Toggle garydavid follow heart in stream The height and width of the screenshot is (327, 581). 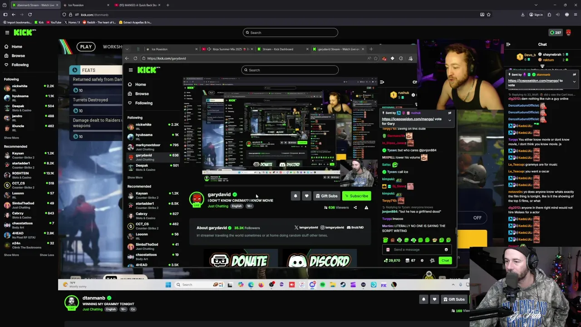pos(306,196)
